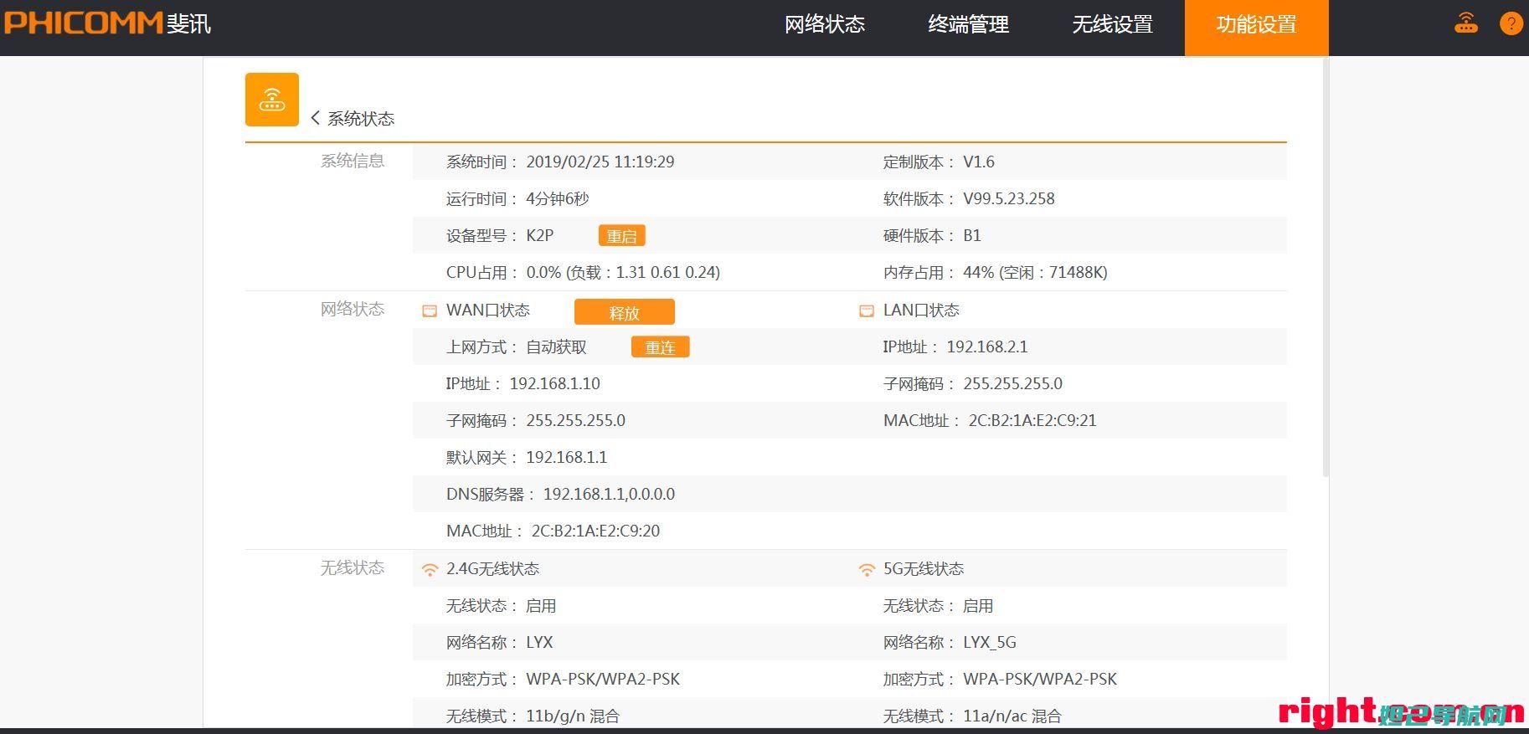Click the 2.4G无线状态 wifi icon
This screenshot has width=1529, height=734.
tap(430, 569)
